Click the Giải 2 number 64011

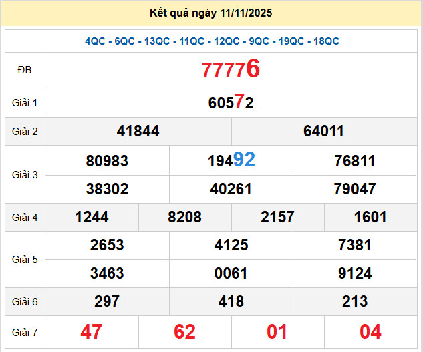click(323, 132)
